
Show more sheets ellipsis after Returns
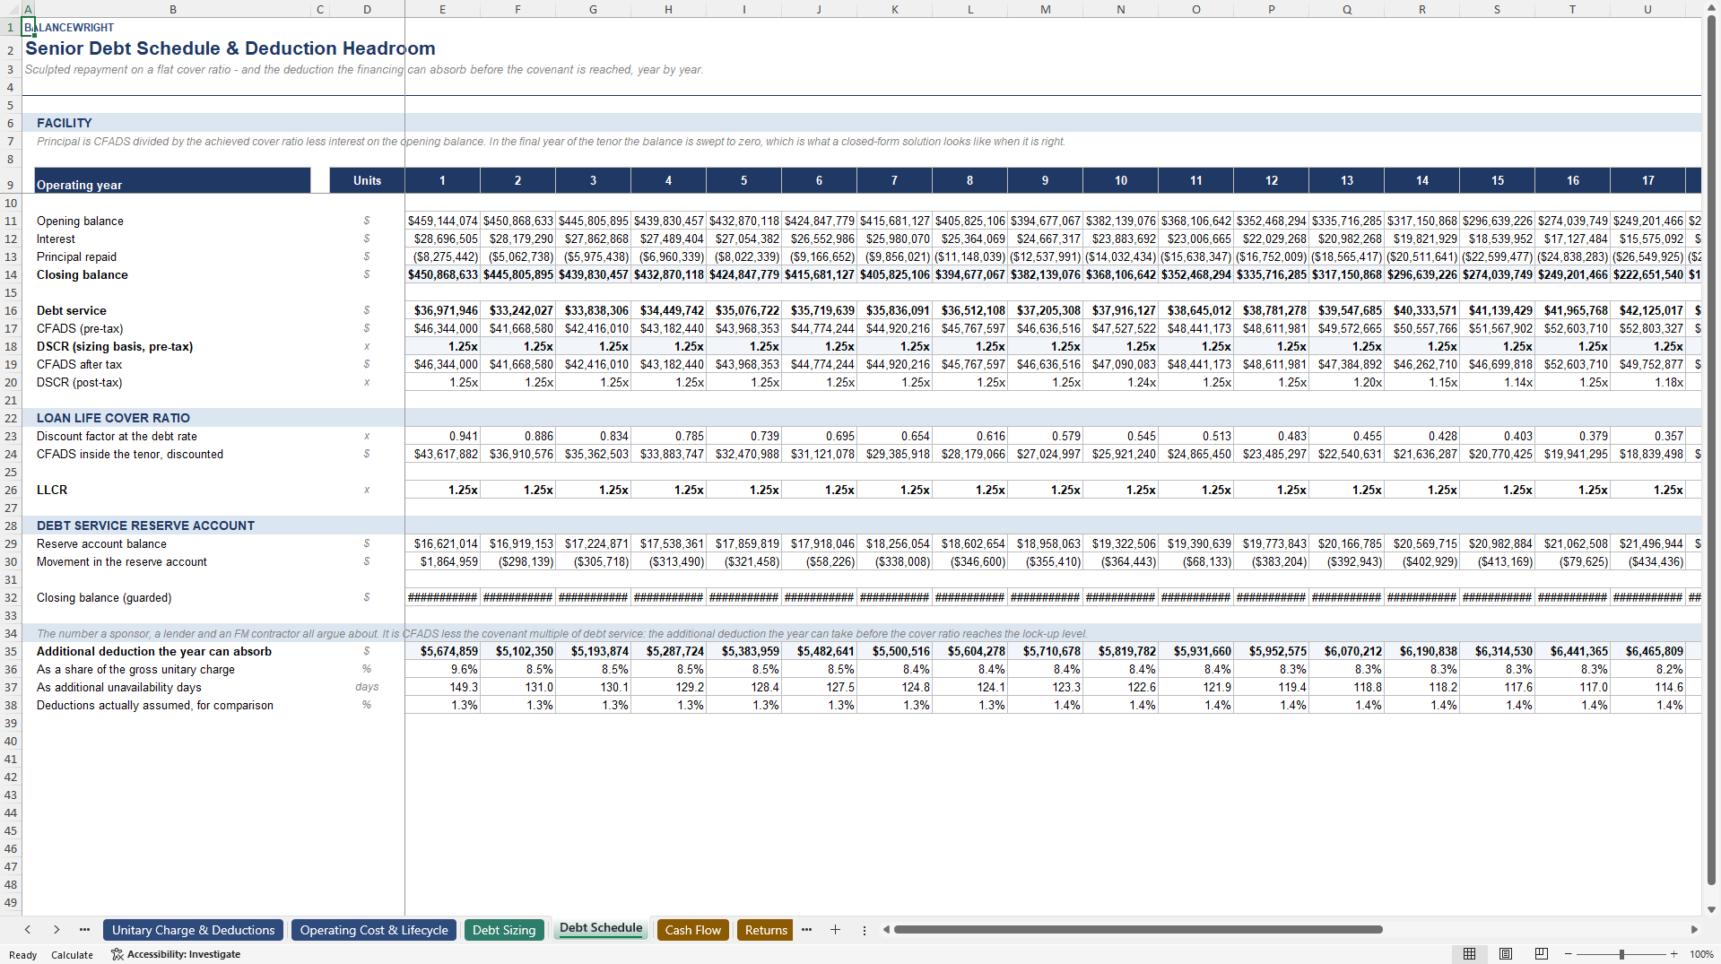click(x=806, y=930)
